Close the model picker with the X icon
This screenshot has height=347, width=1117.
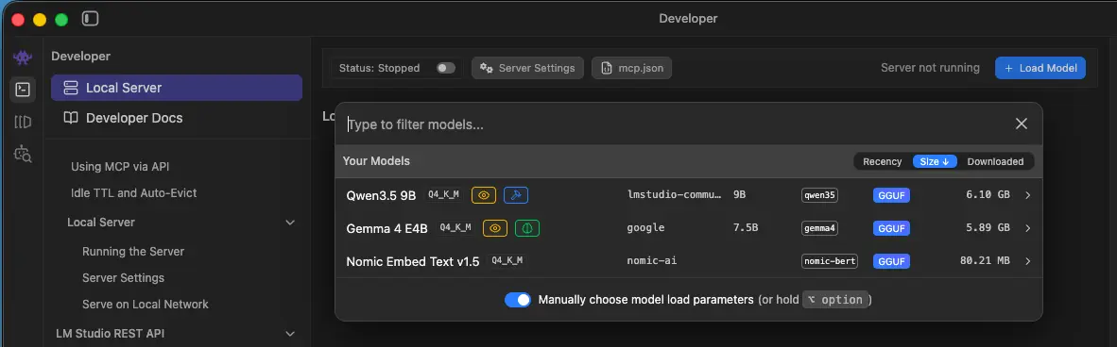point(1021,124)
